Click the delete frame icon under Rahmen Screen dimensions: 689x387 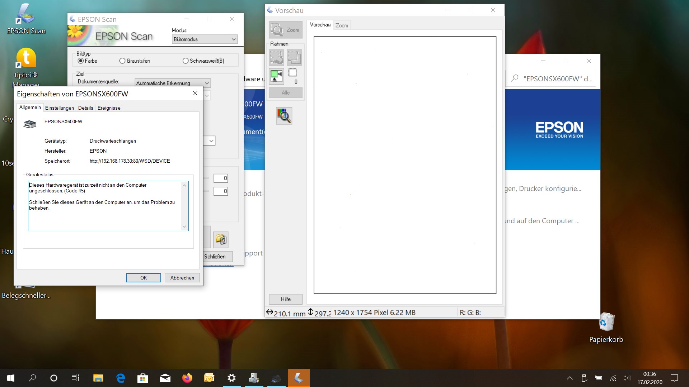pyautogui.click(x=277, y=57)
